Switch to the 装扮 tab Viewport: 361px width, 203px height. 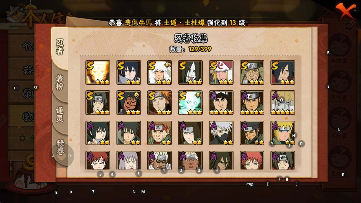coord(60,83)
